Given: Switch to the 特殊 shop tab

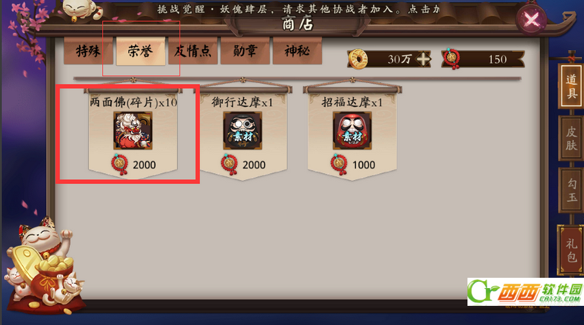Looking at the screenshot, I should pyautogui.click(x=88, y=51).
